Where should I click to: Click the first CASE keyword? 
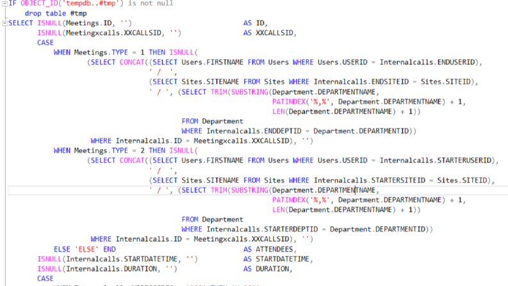coord(45,42)
